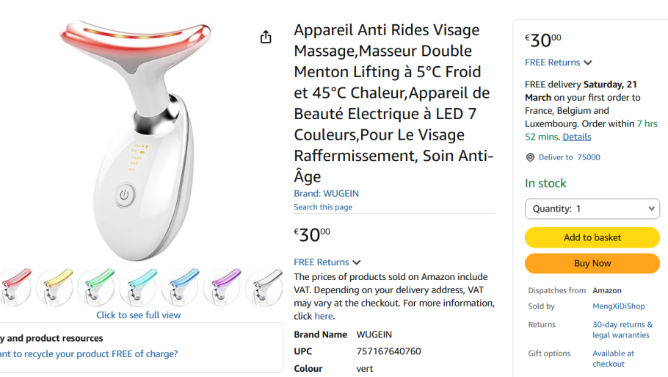Click the 30-day returns & legal warranties link

[x=622, y=330]
